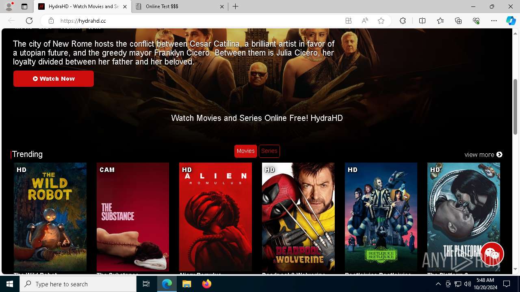Click the HydraHD tagline heading text
The height and width of the screenshot is (292, 520).
pos(257,118)
